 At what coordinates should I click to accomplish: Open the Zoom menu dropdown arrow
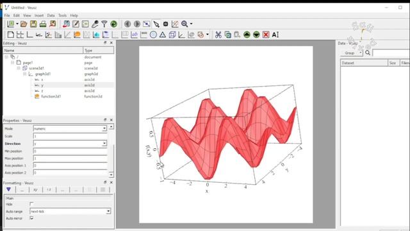pyautogui.click(x=192, y=24)
